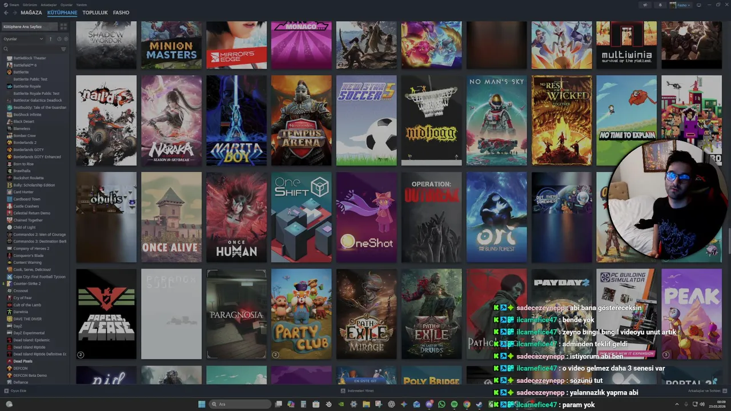This screenshot has width=731, height=411.
Task: Open the Naraka game cover
Action: [171, 120]
